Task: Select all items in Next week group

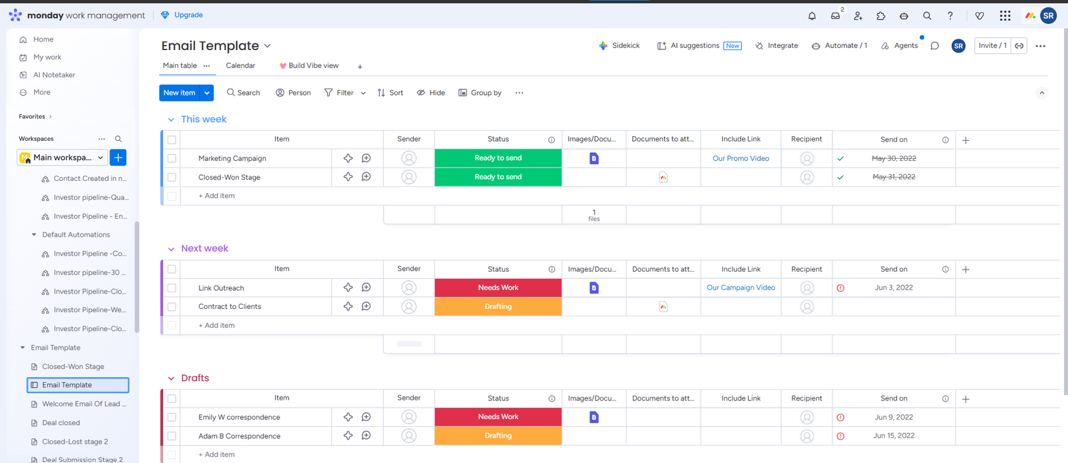Action: point(172,270)
